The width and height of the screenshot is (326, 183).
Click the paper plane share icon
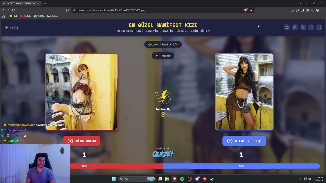click(303, 27)
